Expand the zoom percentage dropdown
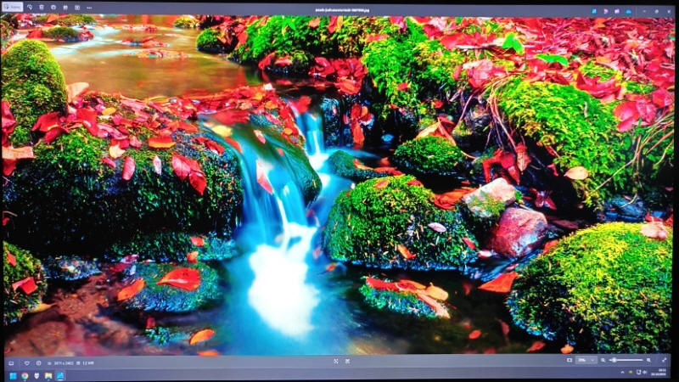 586,360
